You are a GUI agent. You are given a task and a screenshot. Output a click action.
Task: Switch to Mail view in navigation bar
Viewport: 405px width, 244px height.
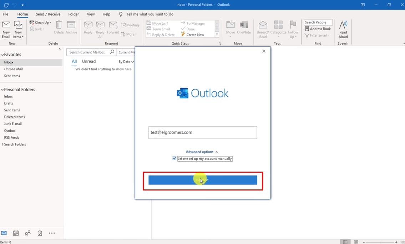[x=4, y=233]
